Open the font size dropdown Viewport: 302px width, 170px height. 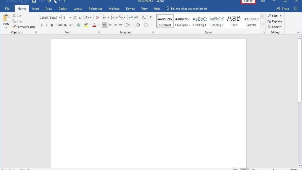(x=70, y=18)
